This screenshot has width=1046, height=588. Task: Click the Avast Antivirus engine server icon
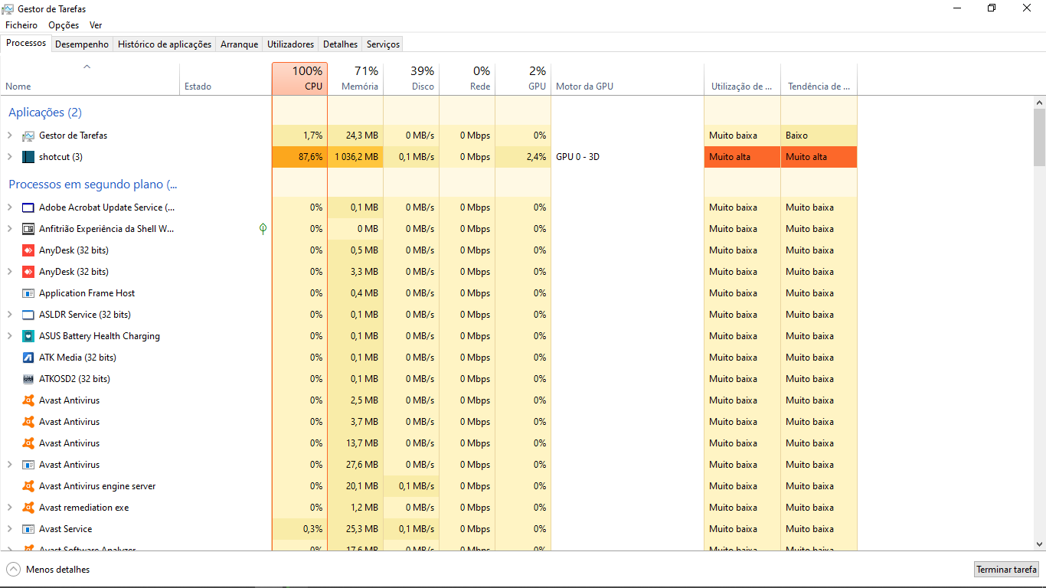[28, 486]
